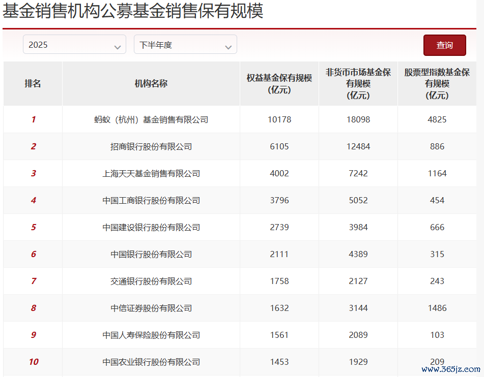The width and height of the screenshot is (484, 377).
Task: Click the 权益基金保有规模 column header
Action: [x=279, y=83]
